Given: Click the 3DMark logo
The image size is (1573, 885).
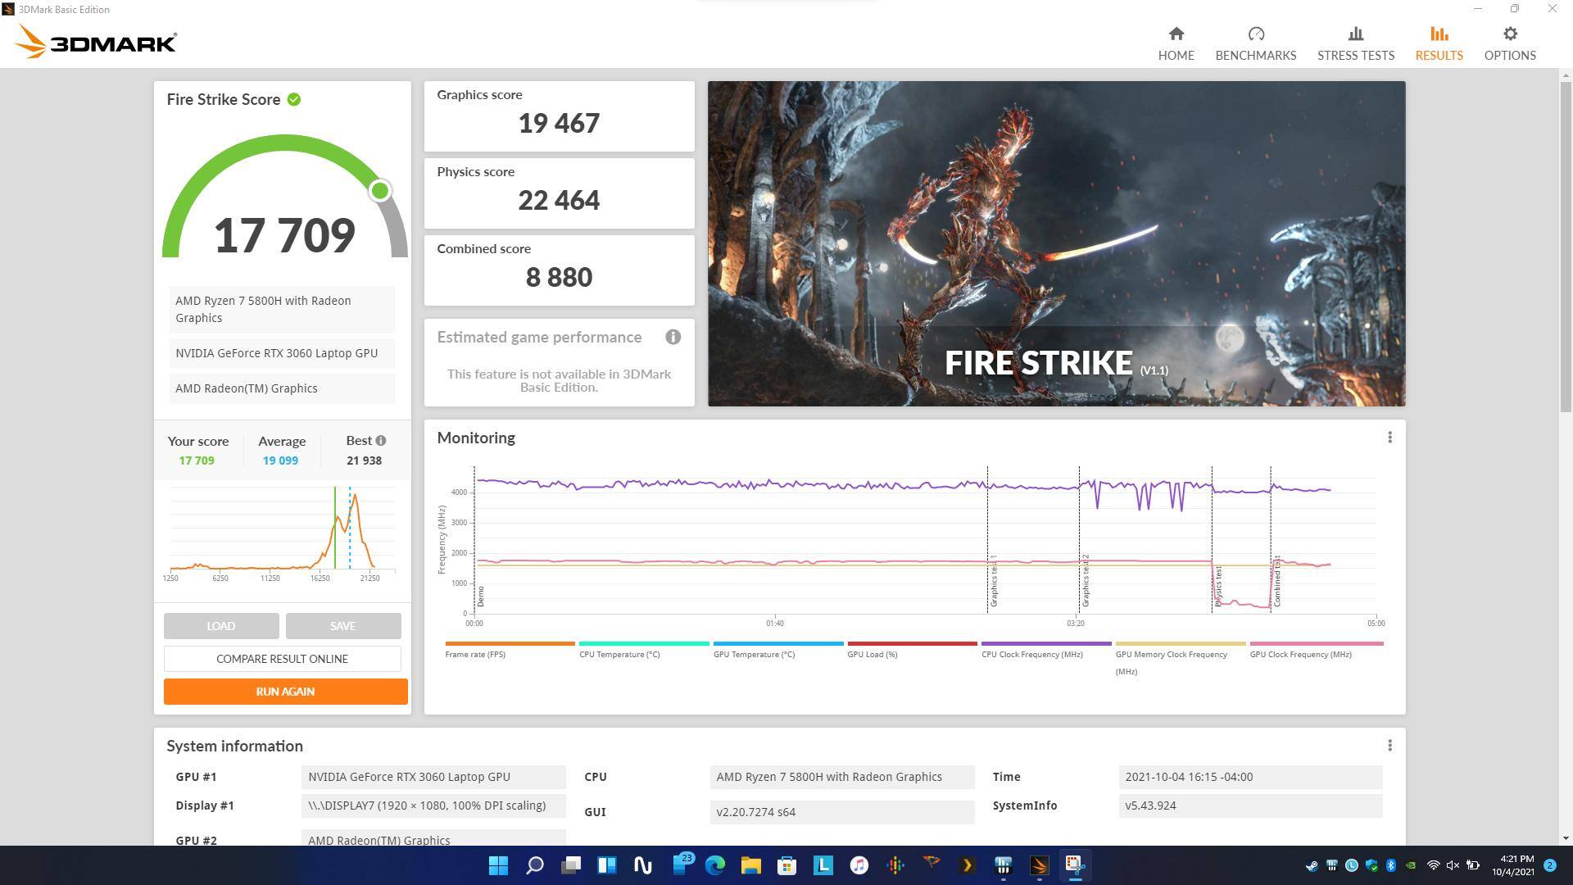Looking at the screenshot, I should (x=96, y=42).
